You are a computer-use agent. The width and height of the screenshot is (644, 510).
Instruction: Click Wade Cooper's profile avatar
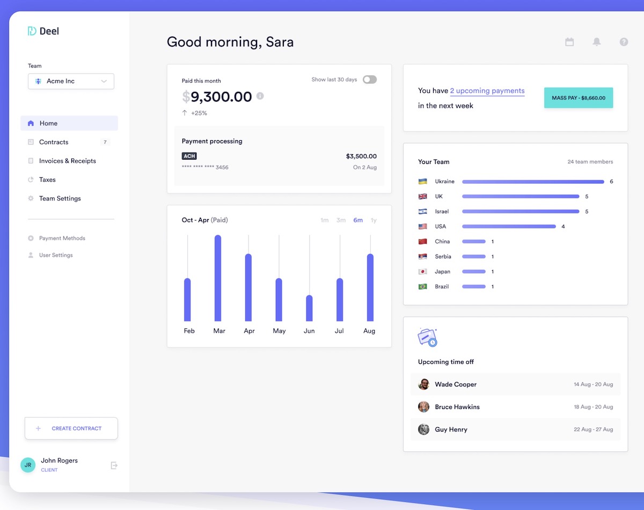(x=423, y=384)
